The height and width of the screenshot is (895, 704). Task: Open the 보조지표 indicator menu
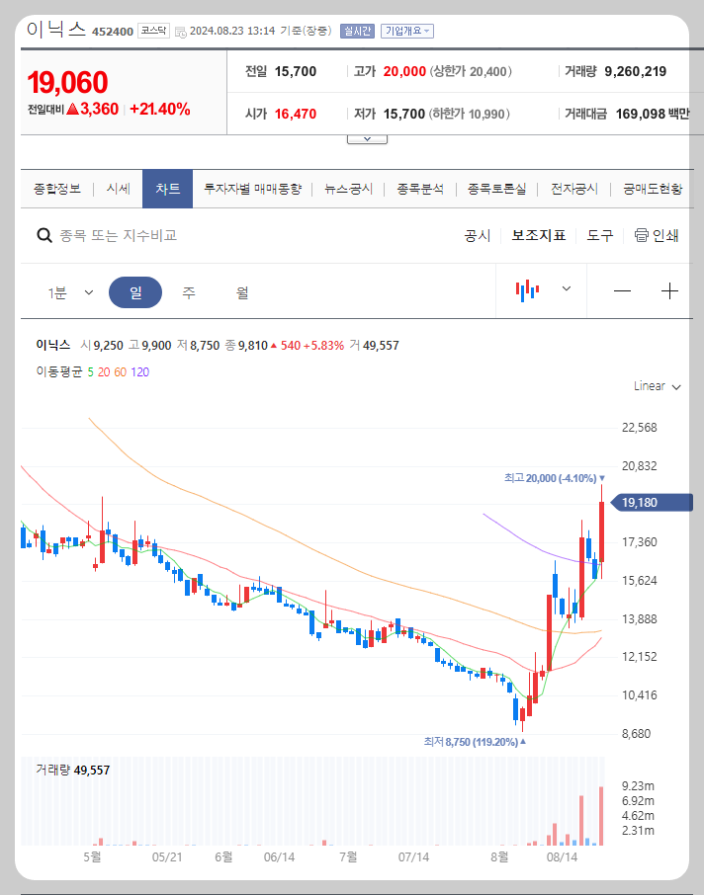(539, 236)
